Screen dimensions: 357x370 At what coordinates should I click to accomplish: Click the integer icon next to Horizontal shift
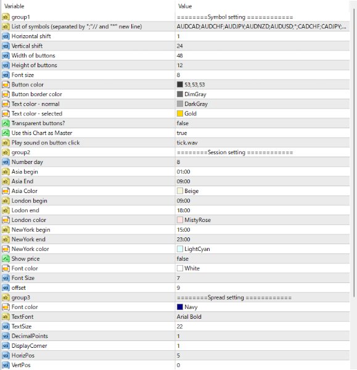pos(6,36)
